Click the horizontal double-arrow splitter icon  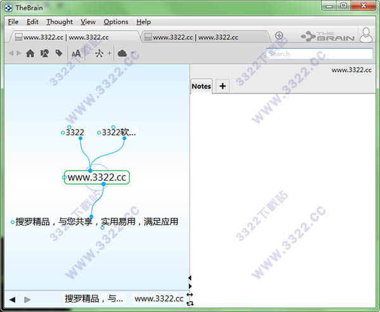tap(190, 294)
